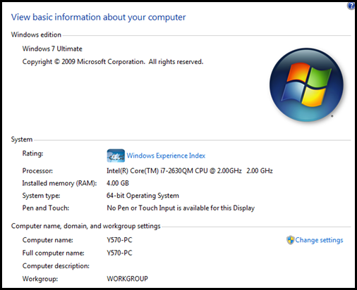
Task: Click the 'No Pen or Touch Input' text
Action: [x=181, y=208]
